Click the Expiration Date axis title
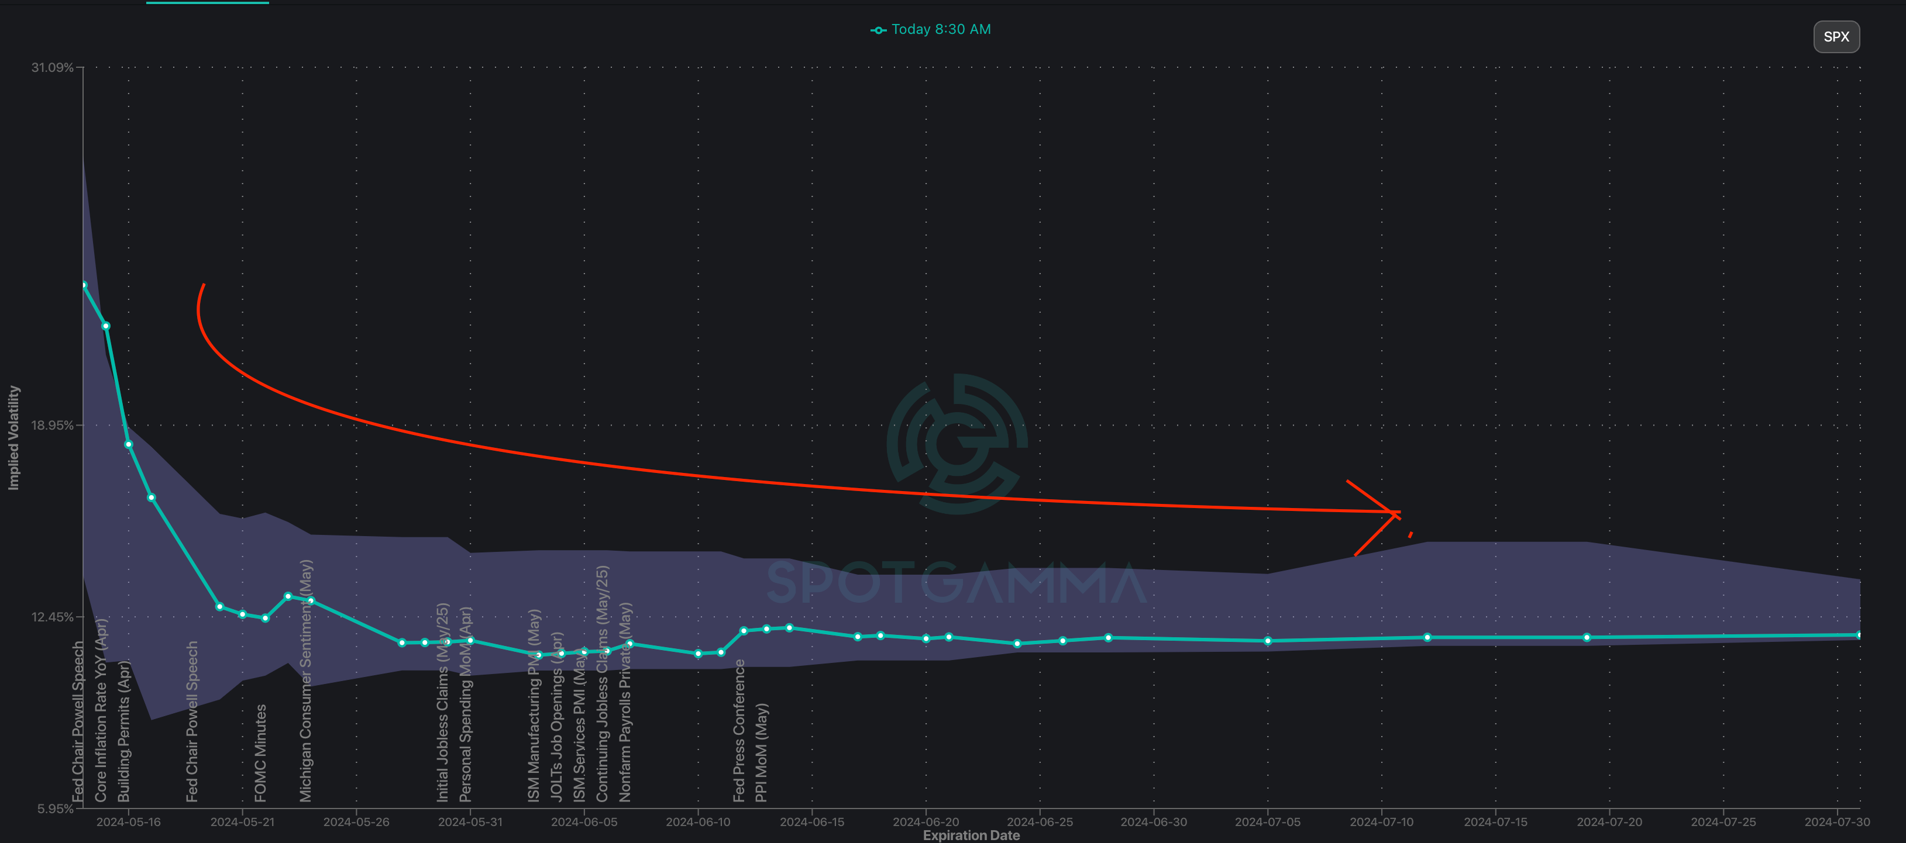The image size is (1906, 843). click(x=971, y=835)
